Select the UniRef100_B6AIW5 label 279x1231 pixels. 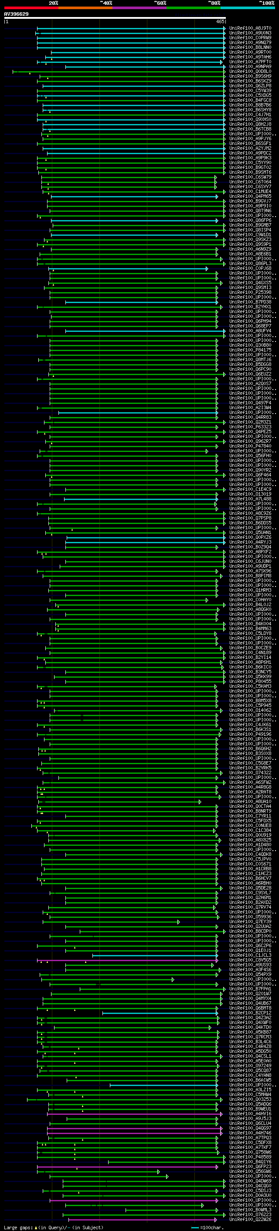[x=250, y=1080]
